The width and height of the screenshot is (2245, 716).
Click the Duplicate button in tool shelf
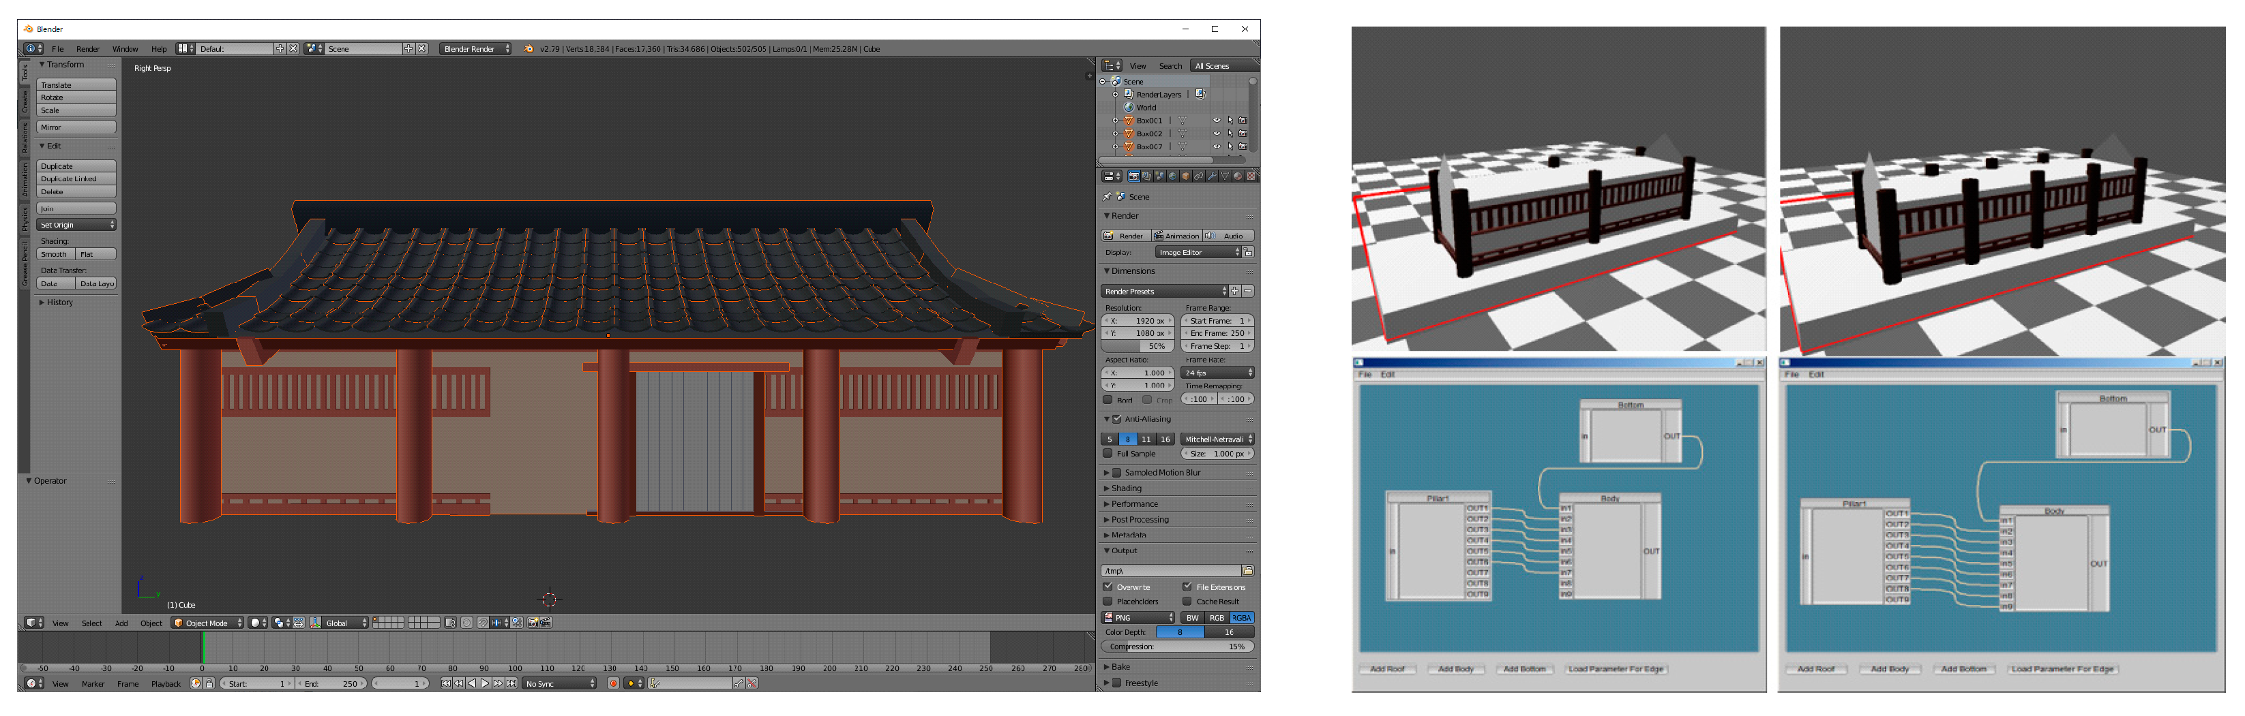(76, 166)
